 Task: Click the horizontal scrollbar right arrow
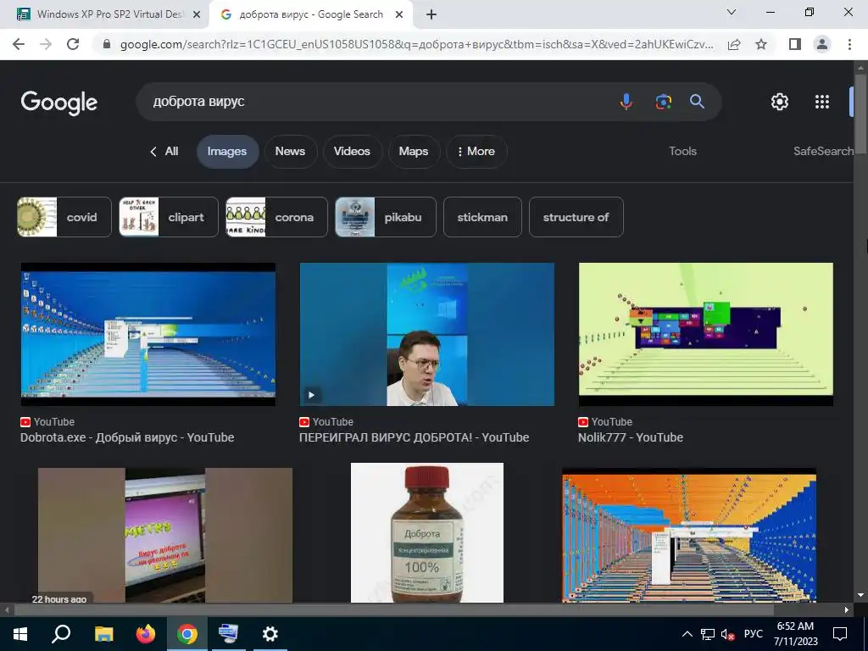pyautogui.click(x=847, y=610)
